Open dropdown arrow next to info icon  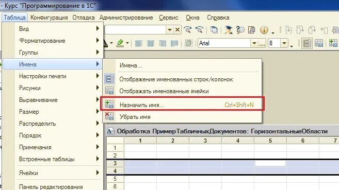click(x=273, y=33)
